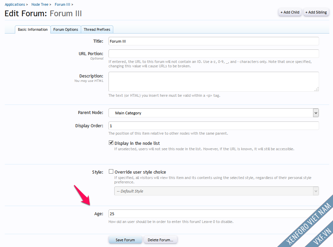Select the Display Order field
333x247 pixels.
coord(213,126)
